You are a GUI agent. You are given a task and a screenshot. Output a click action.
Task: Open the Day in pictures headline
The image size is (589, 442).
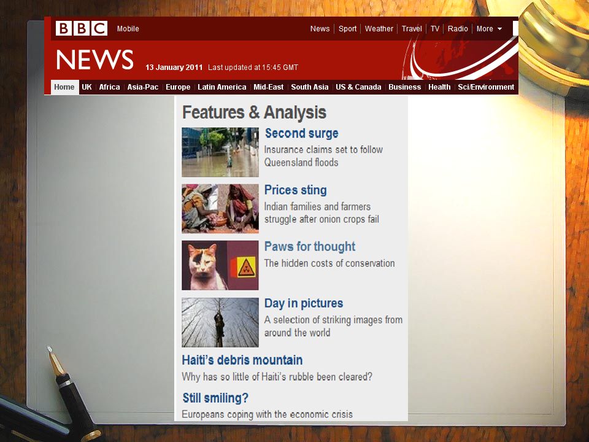click(x=304, y=303)
